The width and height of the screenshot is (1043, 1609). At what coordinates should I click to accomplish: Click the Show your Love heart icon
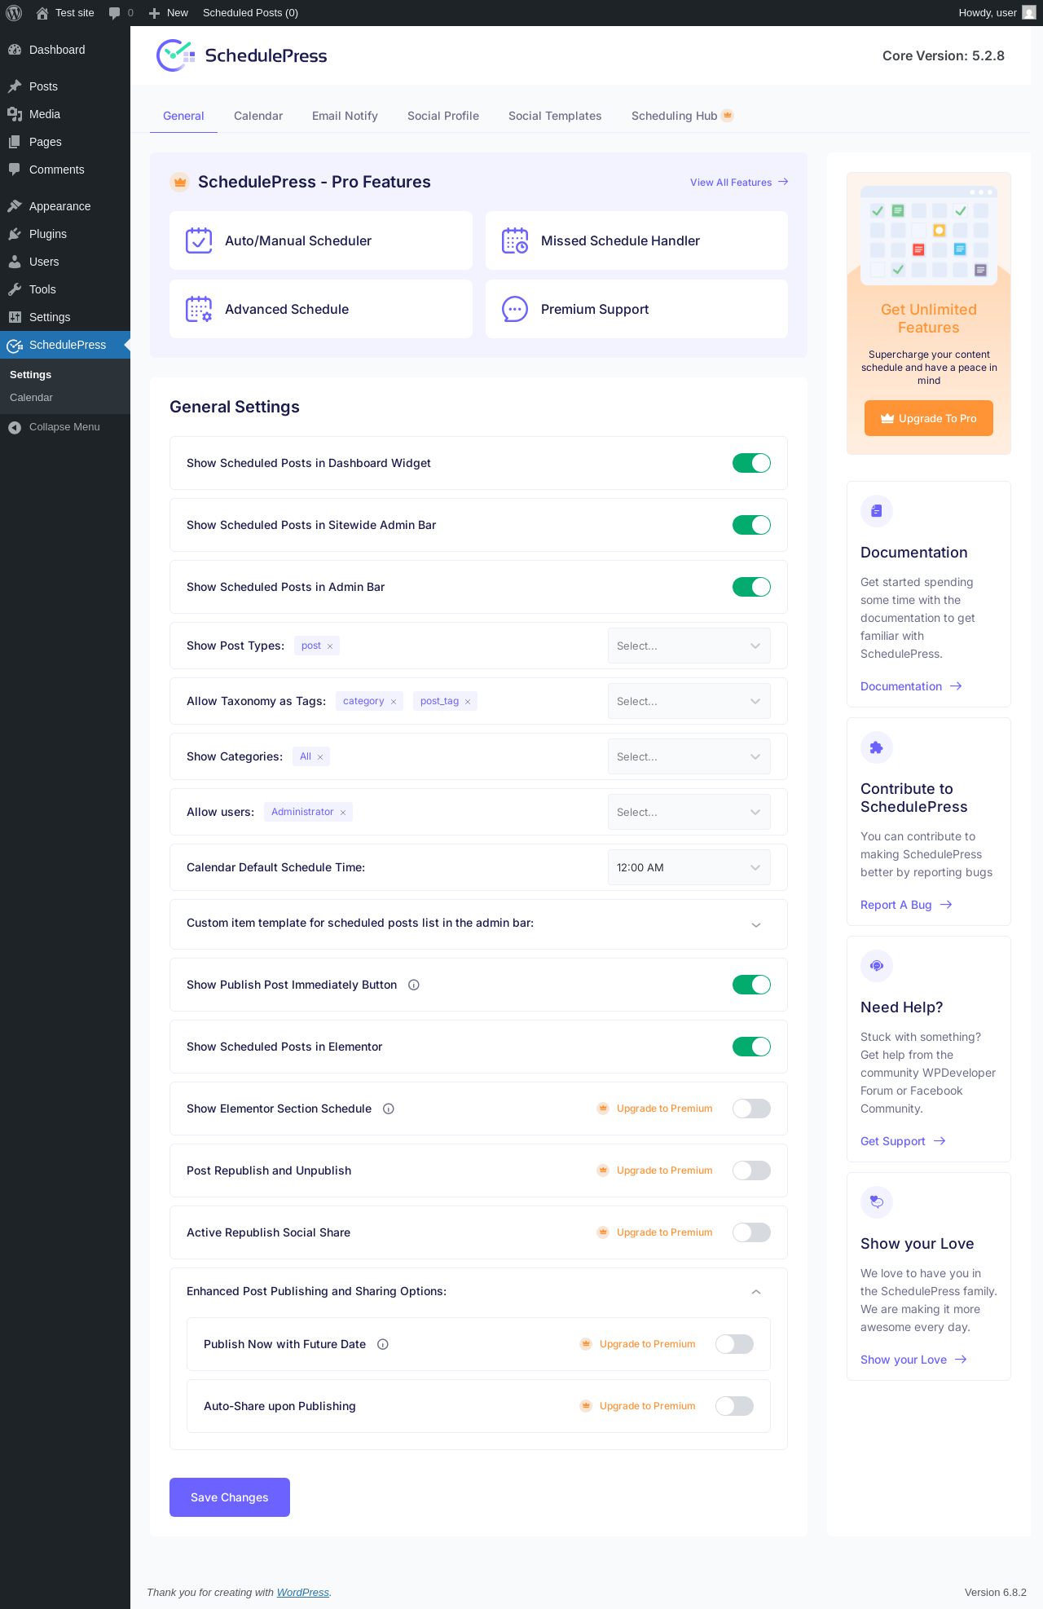[877, 1202]
